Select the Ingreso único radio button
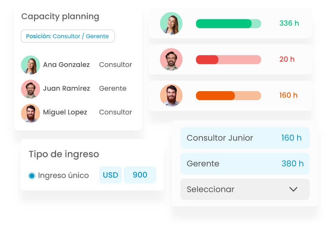This screenshot has height=230, width=330. coord(32,176)
